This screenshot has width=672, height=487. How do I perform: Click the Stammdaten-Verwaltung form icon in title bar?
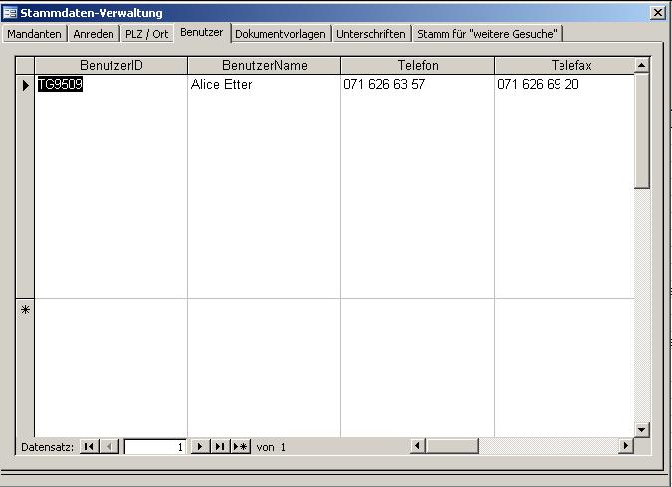click(11, 13)
